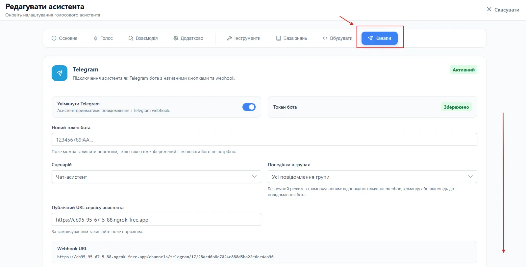
Task: Open the Вбудувати tab
Action: click(x=338, y=38)
